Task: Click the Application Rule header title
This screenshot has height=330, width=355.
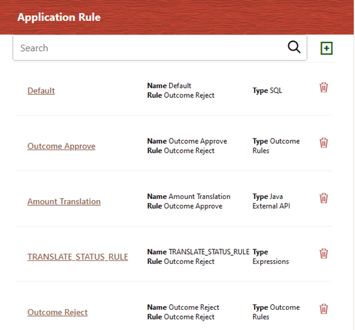Action: coord(59,17)
